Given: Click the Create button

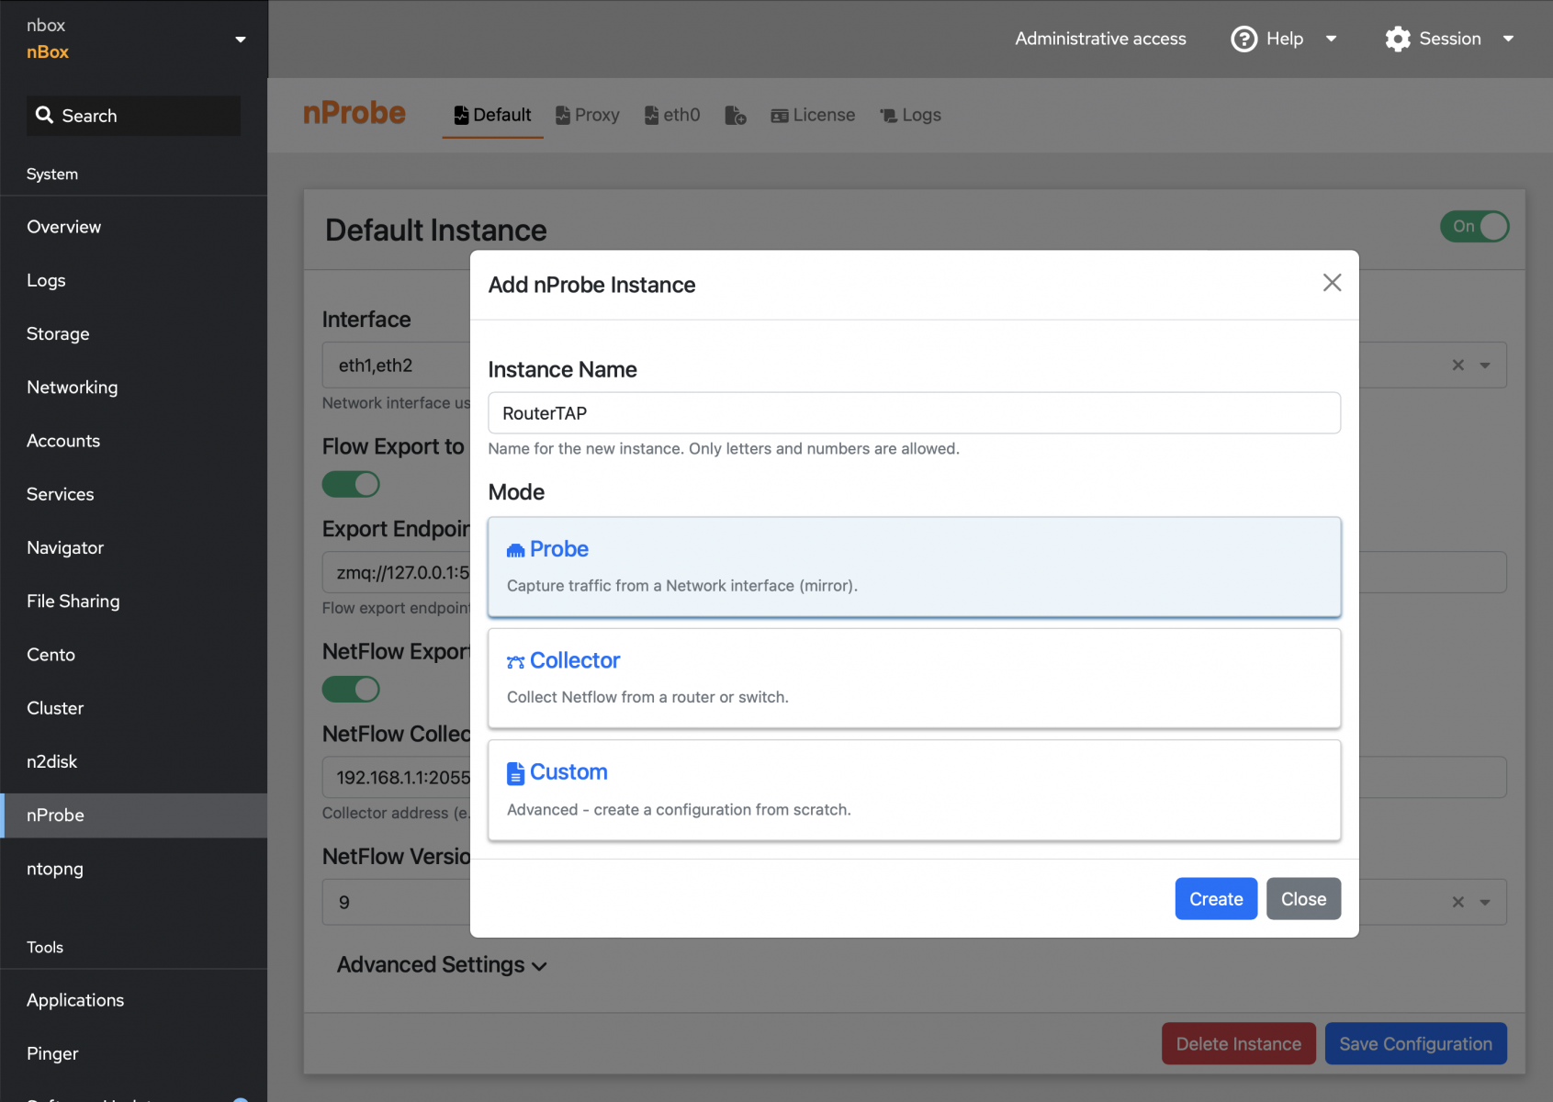Looking at the screenshot, I should pos(1216,899).
